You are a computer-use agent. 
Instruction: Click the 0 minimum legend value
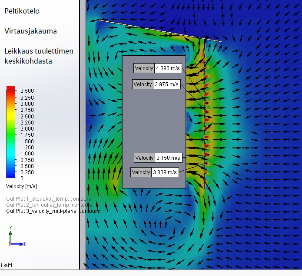pyautogui.click(x=21, y=178)
